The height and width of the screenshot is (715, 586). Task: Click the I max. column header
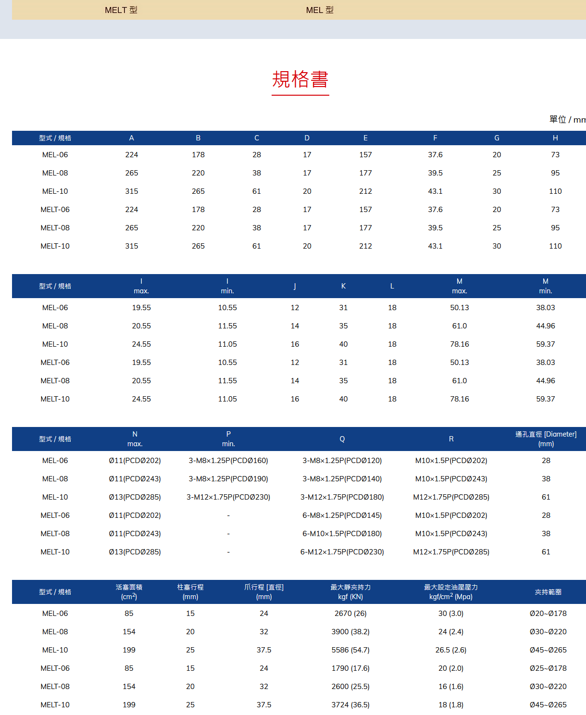click(x=141, y=286)
